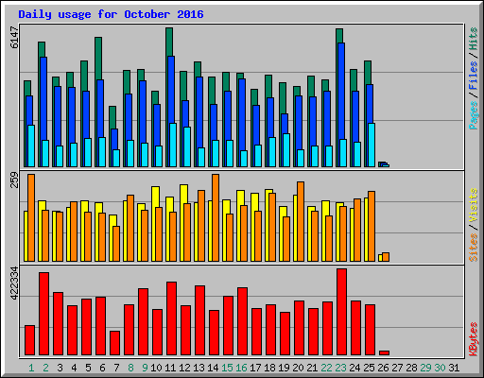
Task: Click the 259 sites axis value
Action: pyautogui.click(x=15, y=180)
